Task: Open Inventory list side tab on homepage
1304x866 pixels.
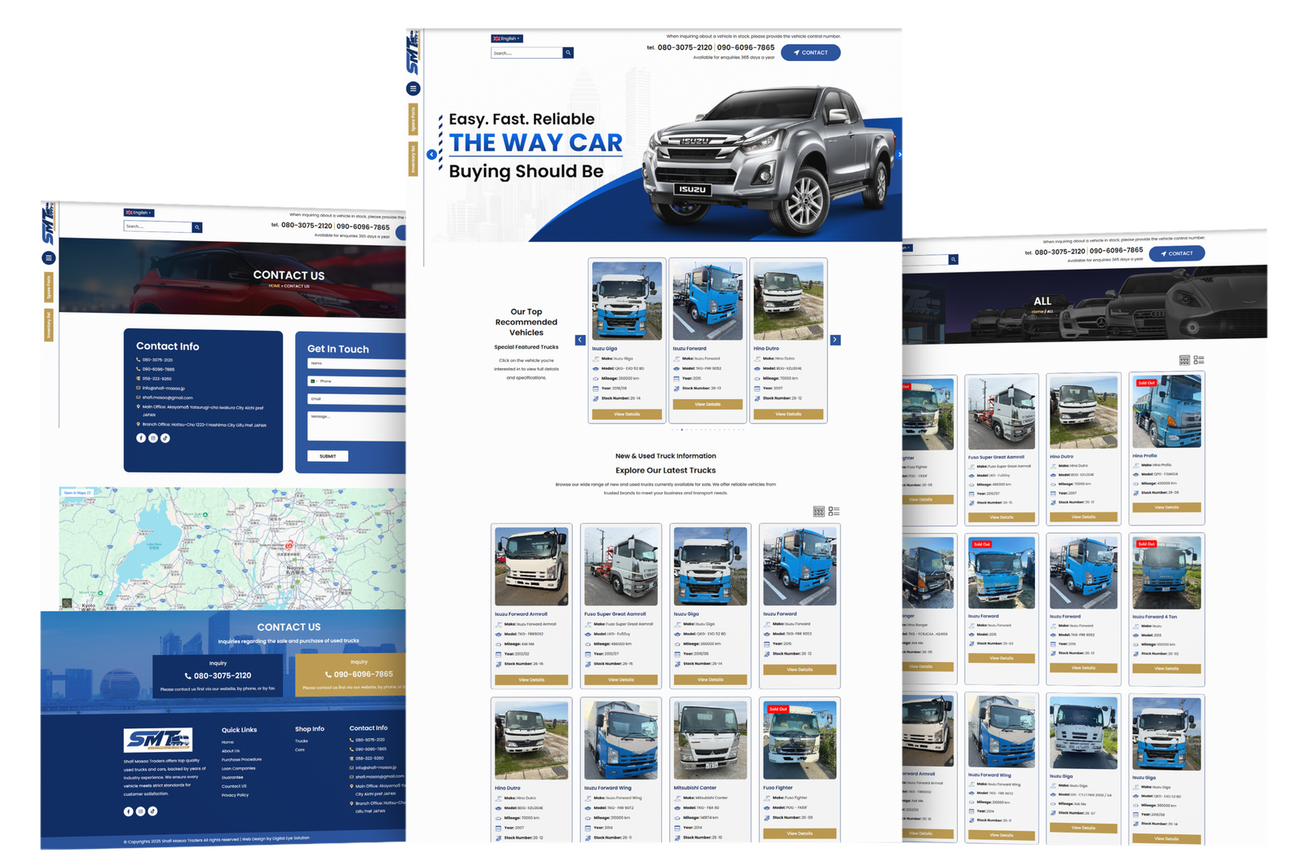Action: (x=413, y=160)
